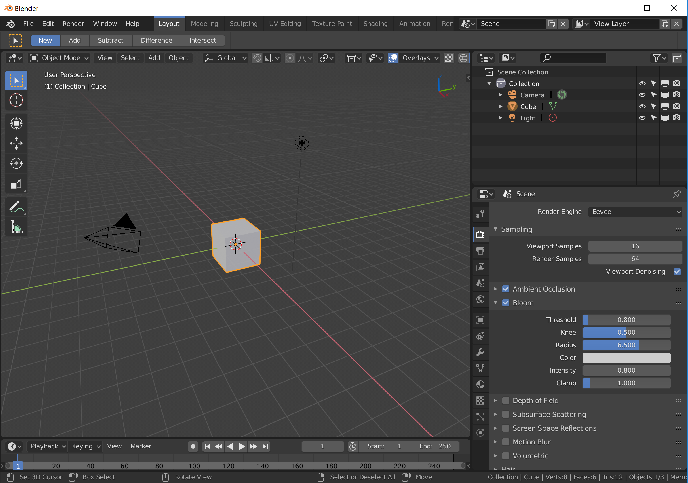The image size is (688, 483).
Task: Open the viewport Object menu
Action: 178,58
